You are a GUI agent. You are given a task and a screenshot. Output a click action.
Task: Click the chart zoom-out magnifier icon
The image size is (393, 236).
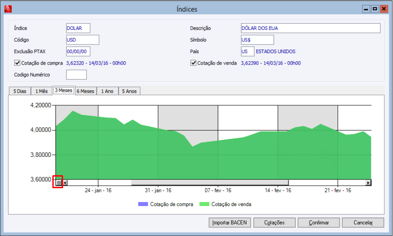tap(59, 182)
